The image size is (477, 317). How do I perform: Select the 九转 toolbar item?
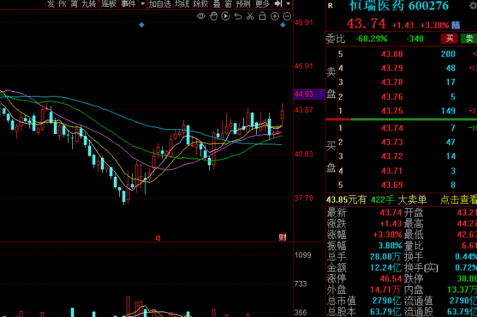coord(89,4)
